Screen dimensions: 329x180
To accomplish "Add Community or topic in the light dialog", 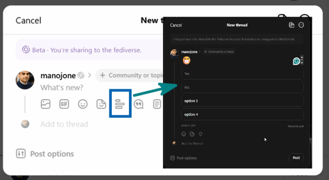I will 129,75.
